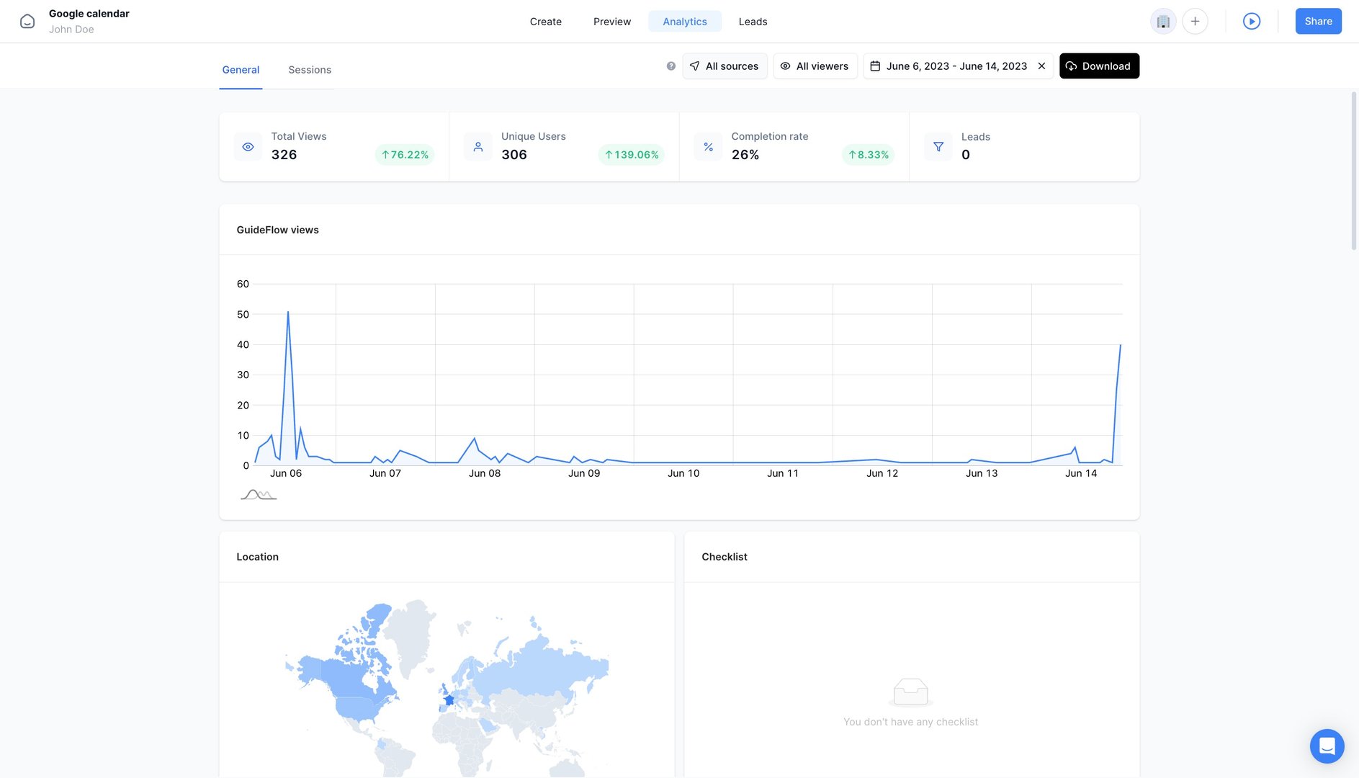Switch to the Sessions tab
1359x778 pixels.
(310, 70)
